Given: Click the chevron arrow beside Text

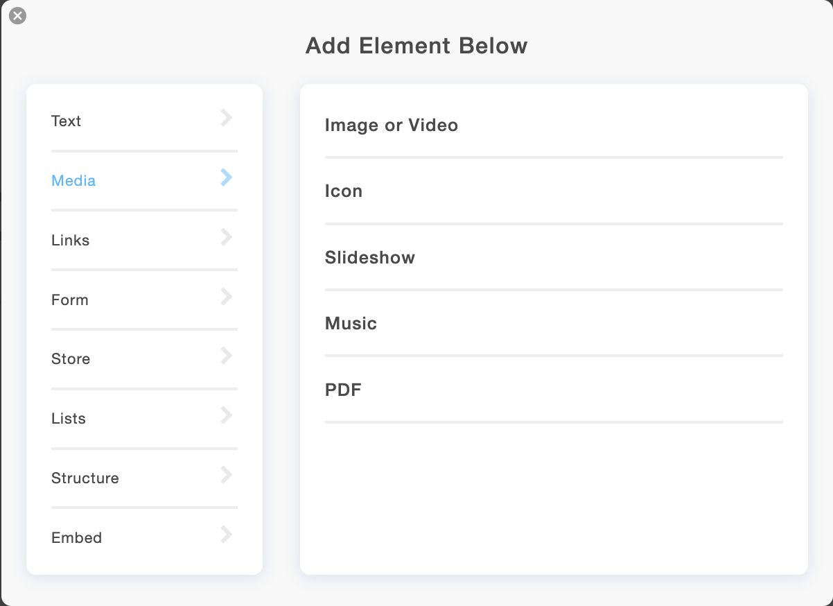Looking at the screenshot, I should pos(226,118).
